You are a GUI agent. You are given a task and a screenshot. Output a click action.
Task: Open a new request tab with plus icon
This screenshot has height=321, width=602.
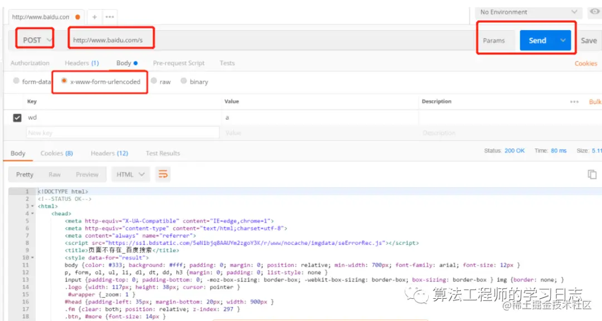pyautogui.click(x=94, y=17)
